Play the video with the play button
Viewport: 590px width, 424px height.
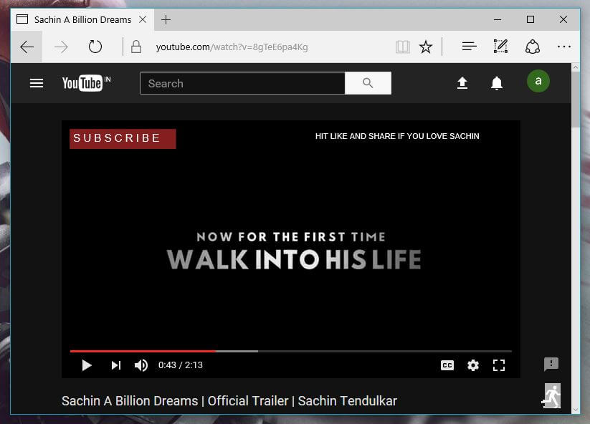tap(87, 365)
